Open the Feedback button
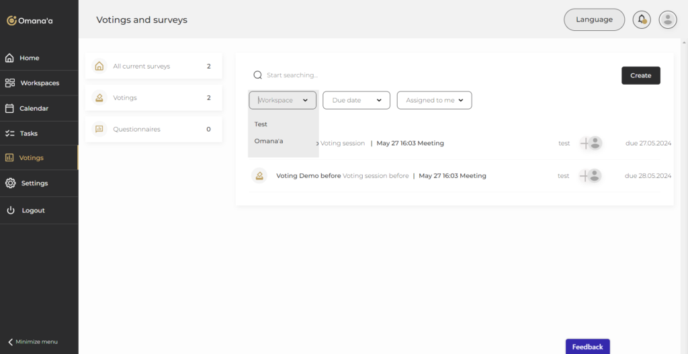Viewport: 688px width, 354px height. click(587, 347)
